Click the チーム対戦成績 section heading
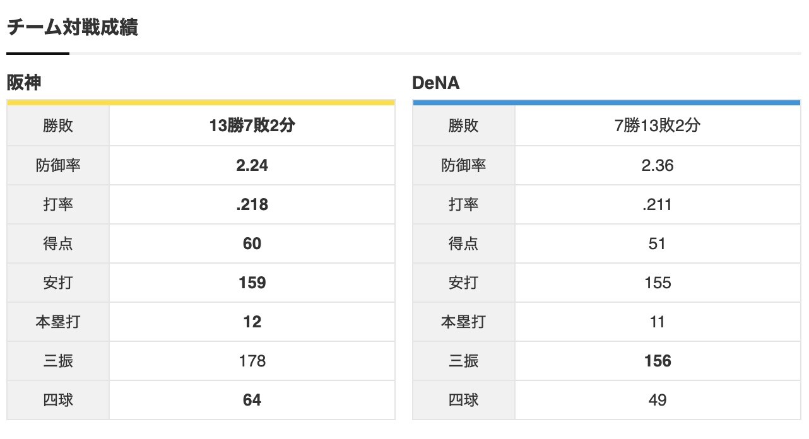This screenshot has height=439, width=809. (72, 28)
